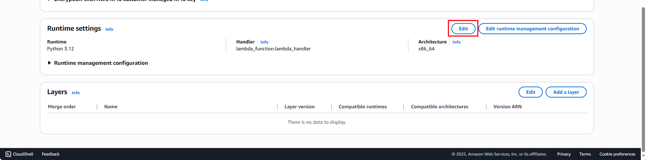Select the Compatible runtimes column header

coord(362,107)
